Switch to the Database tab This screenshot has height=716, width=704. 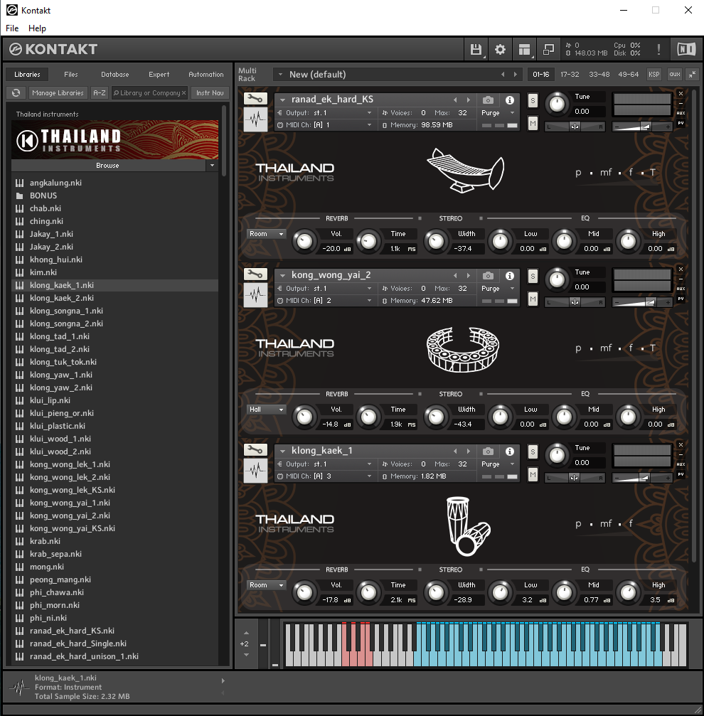(x=114, y=74)
